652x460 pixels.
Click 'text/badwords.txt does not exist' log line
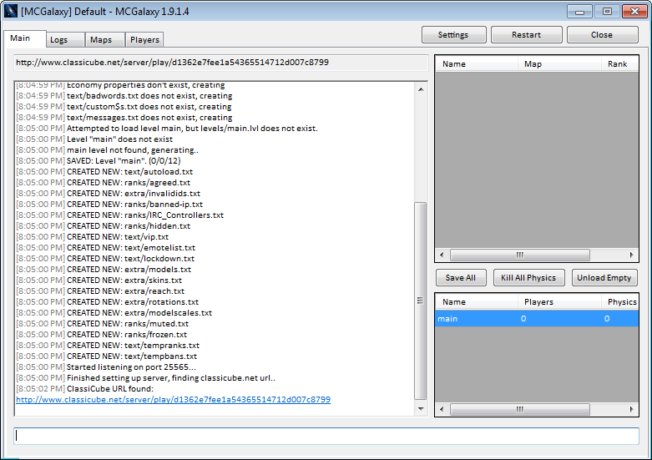(x=124, y=96)
